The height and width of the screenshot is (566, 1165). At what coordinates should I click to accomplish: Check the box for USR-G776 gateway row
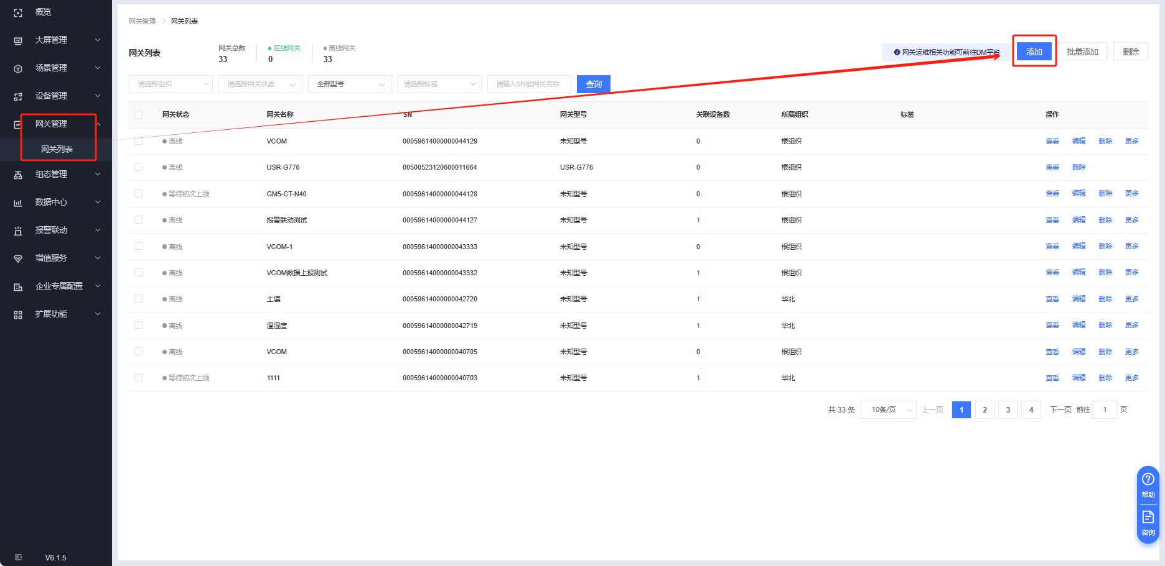pyautogui.click(x=138, y=167)
